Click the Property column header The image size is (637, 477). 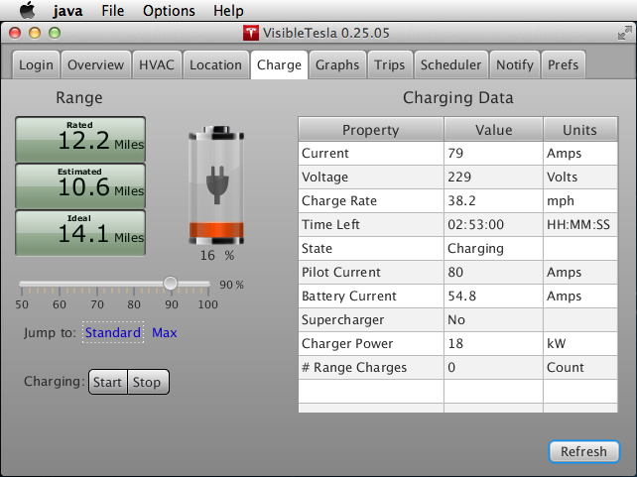point(371,130)
